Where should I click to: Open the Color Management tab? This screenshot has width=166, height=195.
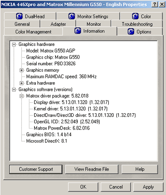(x=33, y=31)
